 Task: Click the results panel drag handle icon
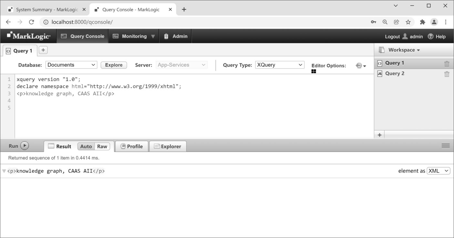point(446,146)
